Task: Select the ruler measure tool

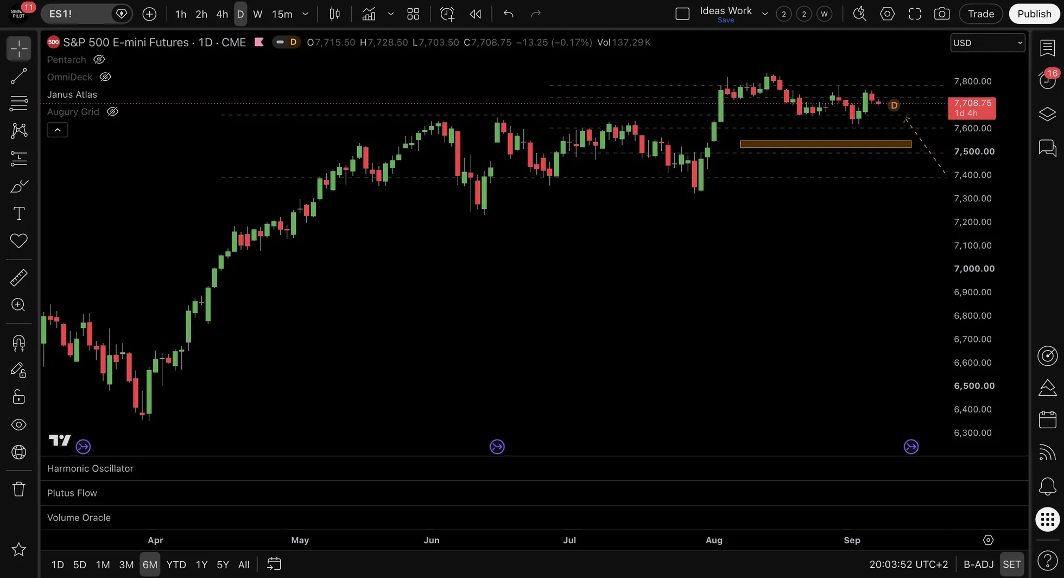Action: [x=19, y=278]
